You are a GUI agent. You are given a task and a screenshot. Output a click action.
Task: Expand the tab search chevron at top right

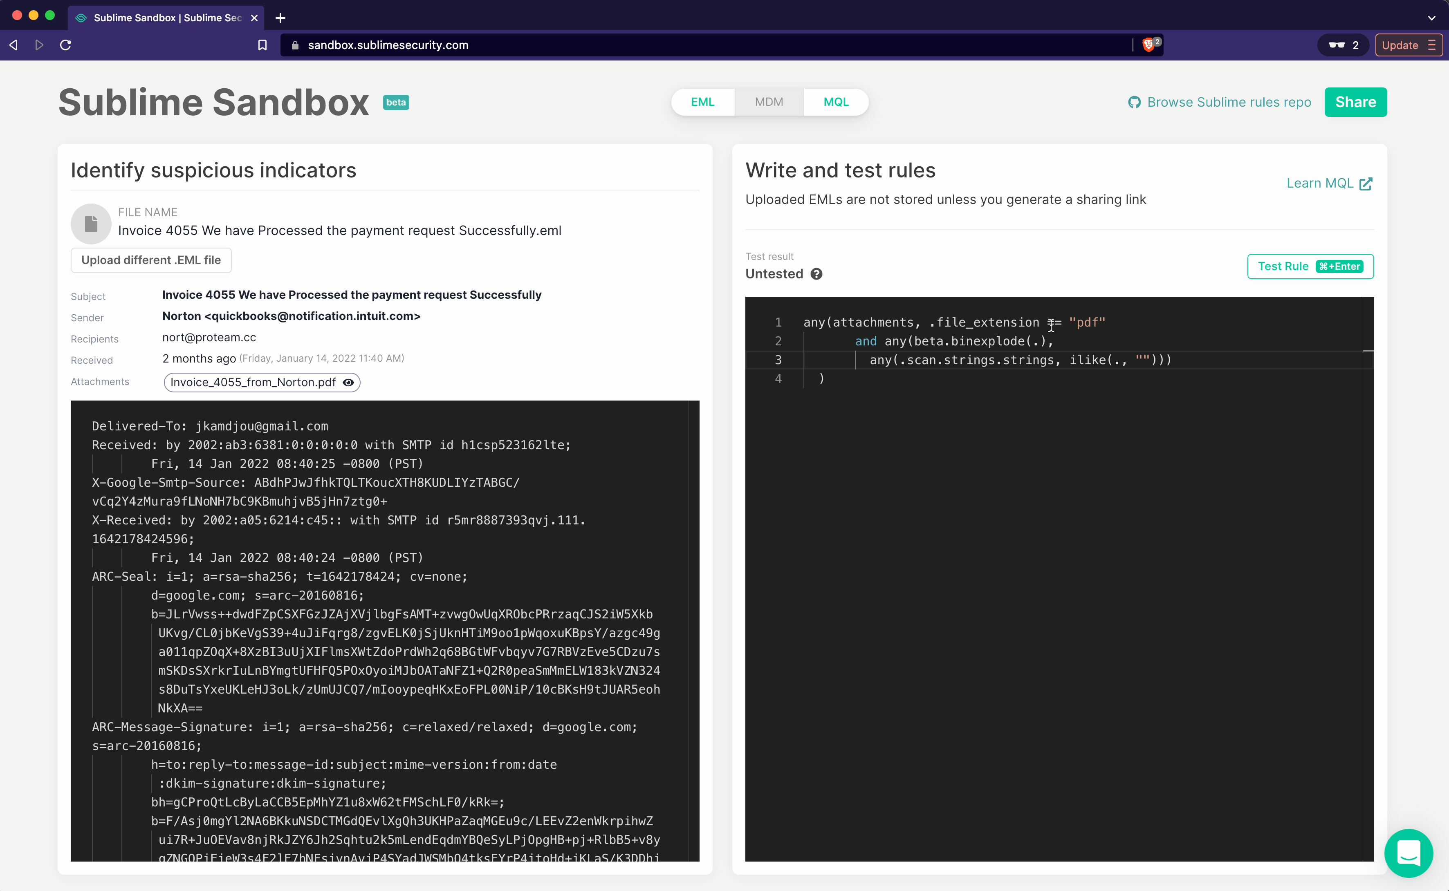point(1432,18)
